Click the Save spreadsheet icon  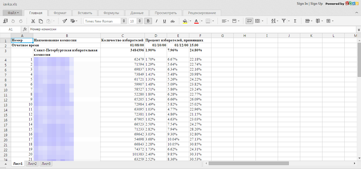[x=5, y=21]
